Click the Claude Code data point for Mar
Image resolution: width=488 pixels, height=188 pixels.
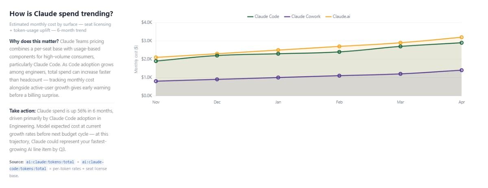[x=401, y=47]
